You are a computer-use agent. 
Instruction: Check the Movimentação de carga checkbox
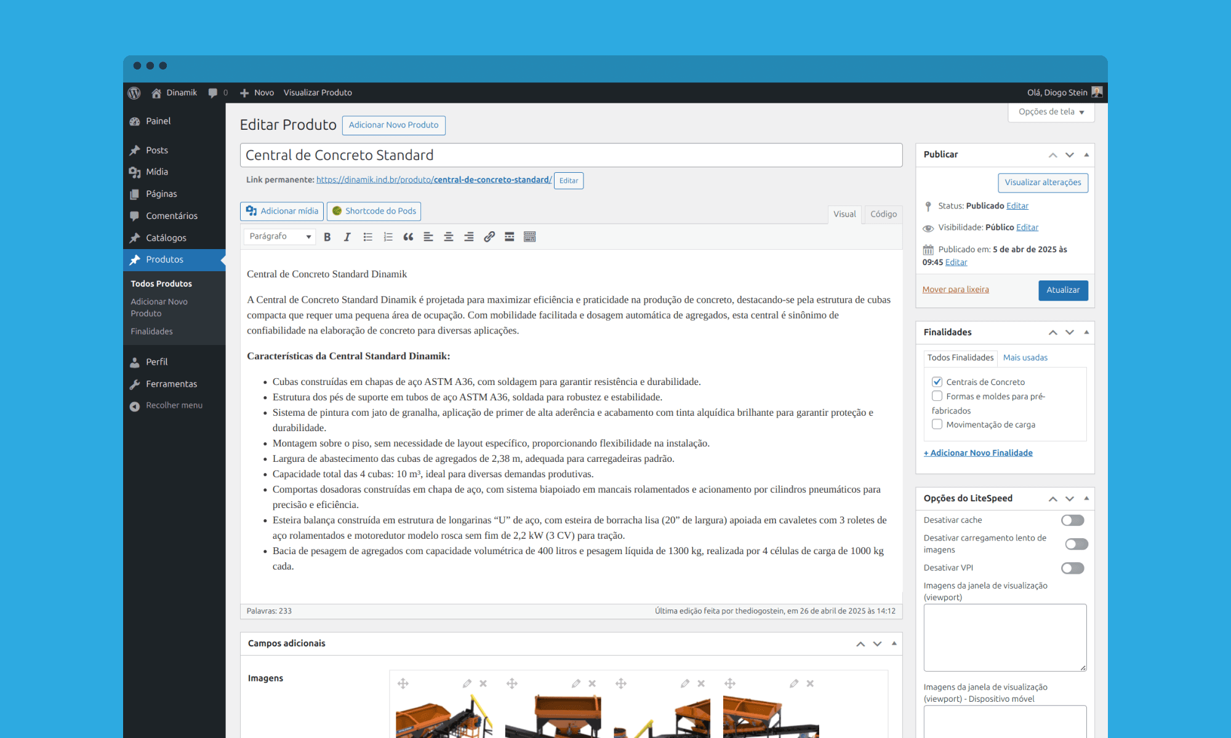937,424
